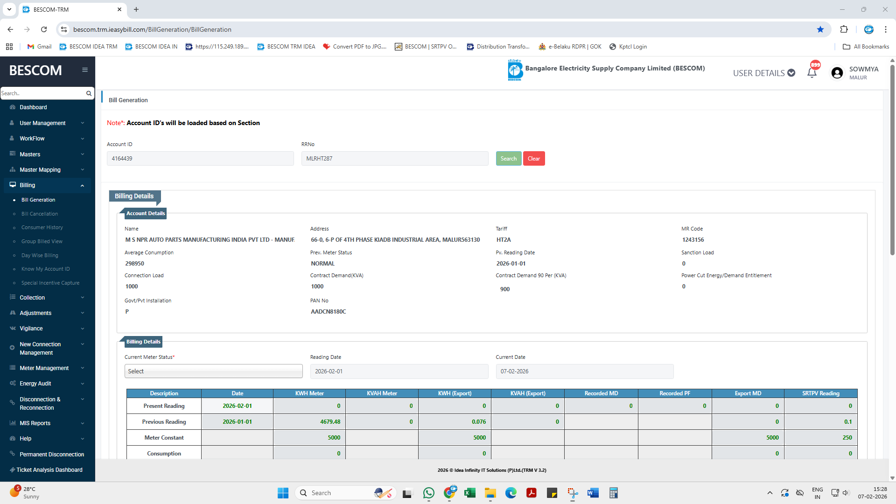Click the sidebar search magnifier icon
This screenshot has width=896, height=504.
(89, 93)
